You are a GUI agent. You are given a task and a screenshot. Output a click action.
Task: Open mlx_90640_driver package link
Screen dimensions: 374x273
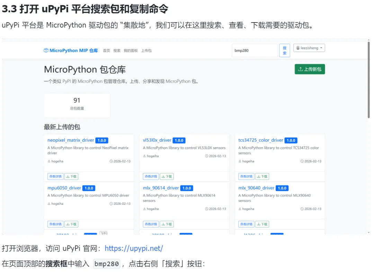256,188
